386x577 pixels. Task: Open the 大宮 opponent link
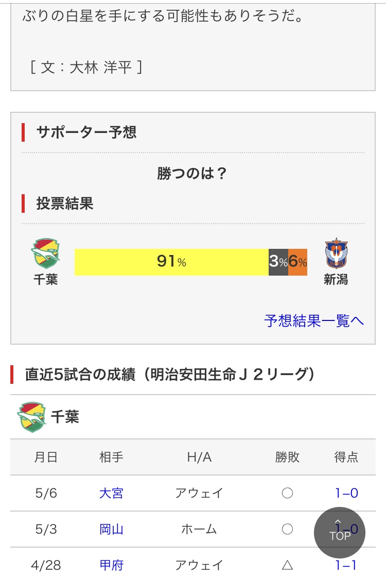111,493
